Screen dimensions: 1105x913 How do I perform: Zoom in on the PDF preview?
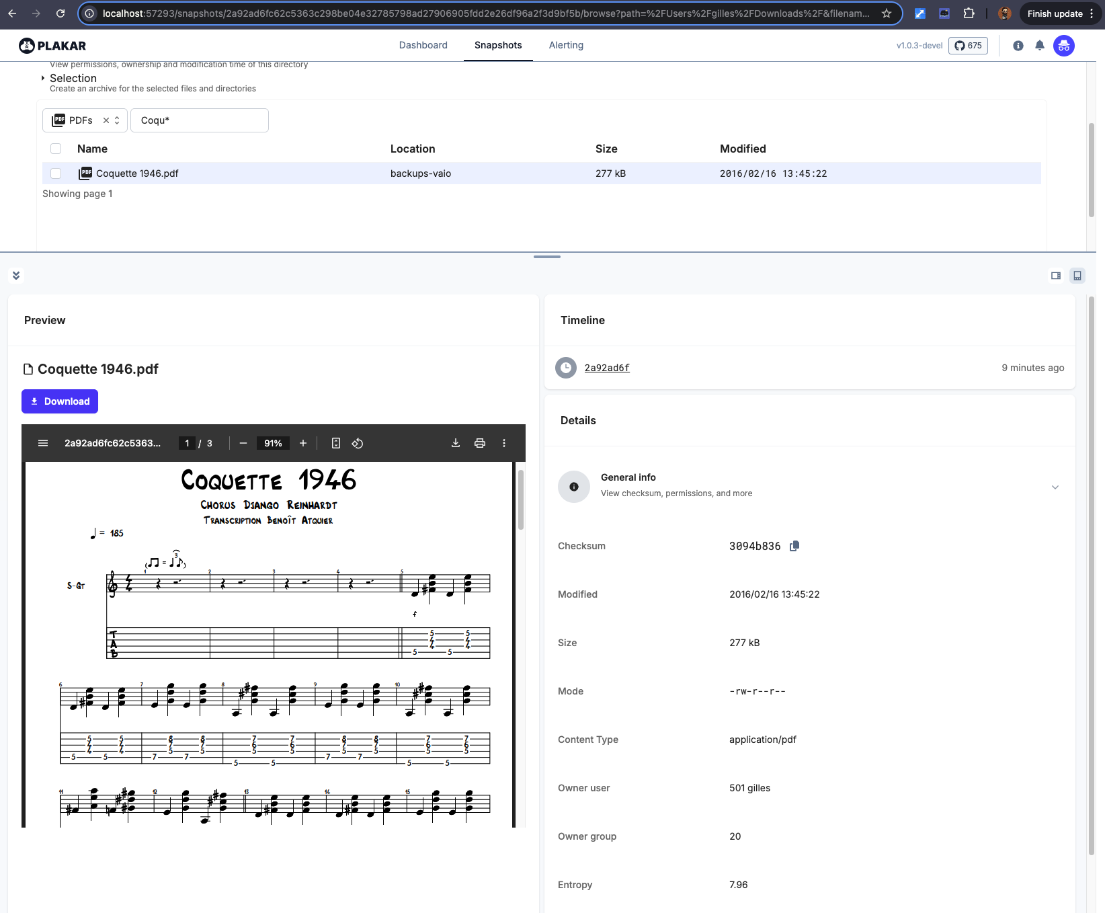point(303,443)
